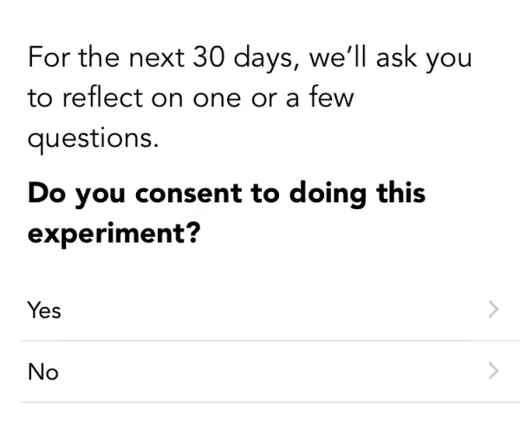This screenshot has height=422, width=520.
Task: Tap the word Yes in the list
Action: 44,310
